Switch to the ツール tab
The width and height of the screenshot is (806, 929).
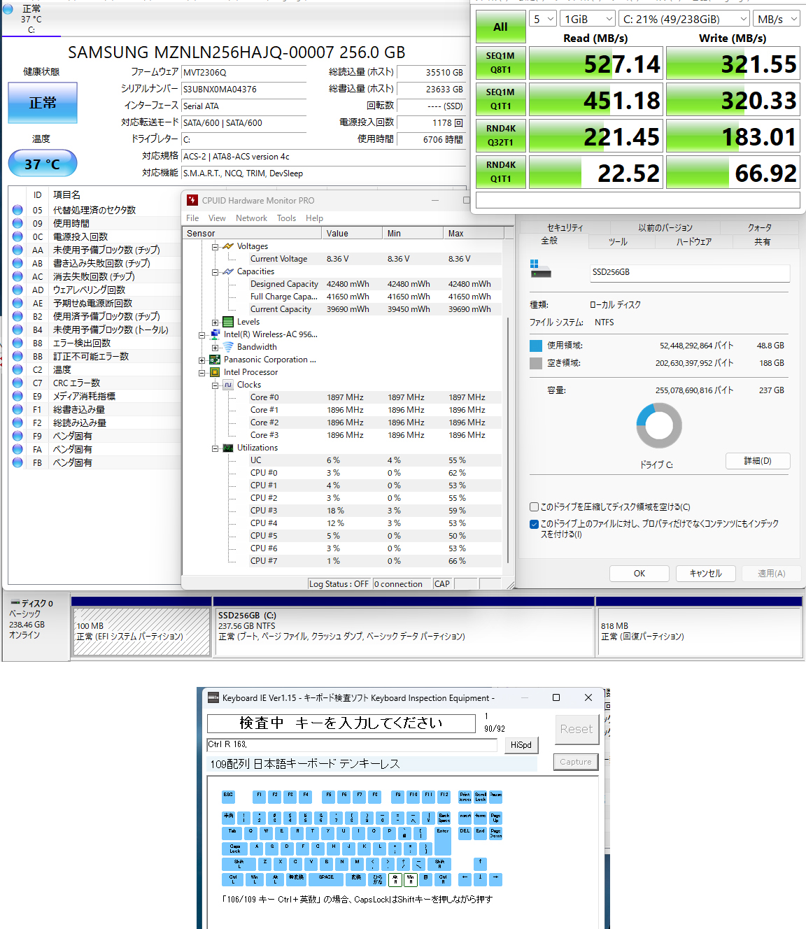[618, 241]
